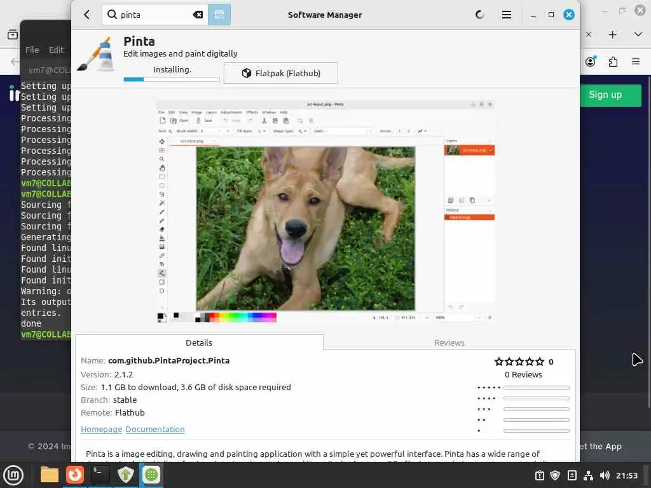Image resolution: width=651 pixels, height=488 pixels.
Task: Switch to the Details tab
Action: (x=199, y=342)
